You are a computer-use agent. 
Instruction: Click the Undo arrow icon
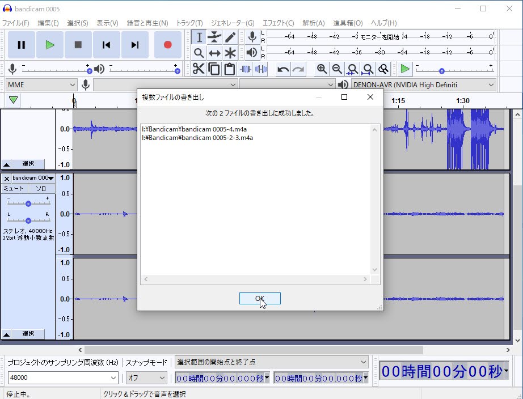(x=282, y=69)
